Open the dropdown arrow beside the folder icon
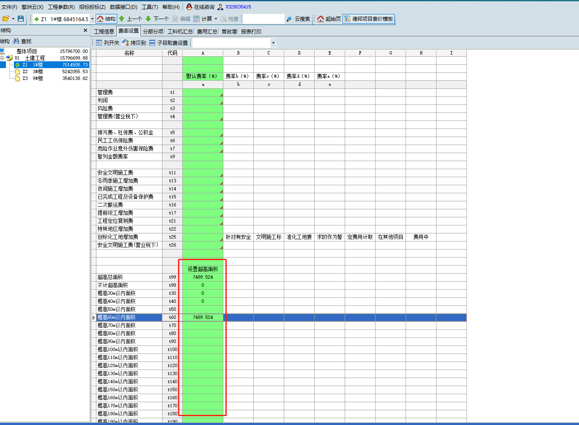 pos(13,19)
